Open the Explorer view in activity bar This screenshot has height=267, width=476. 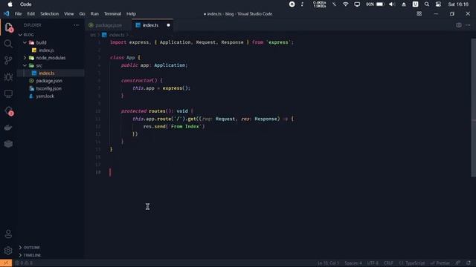[8, 27]
